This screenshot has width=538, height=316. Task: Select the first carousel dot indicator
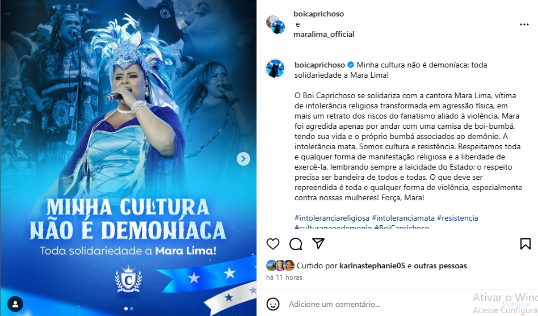coord(126,309)
